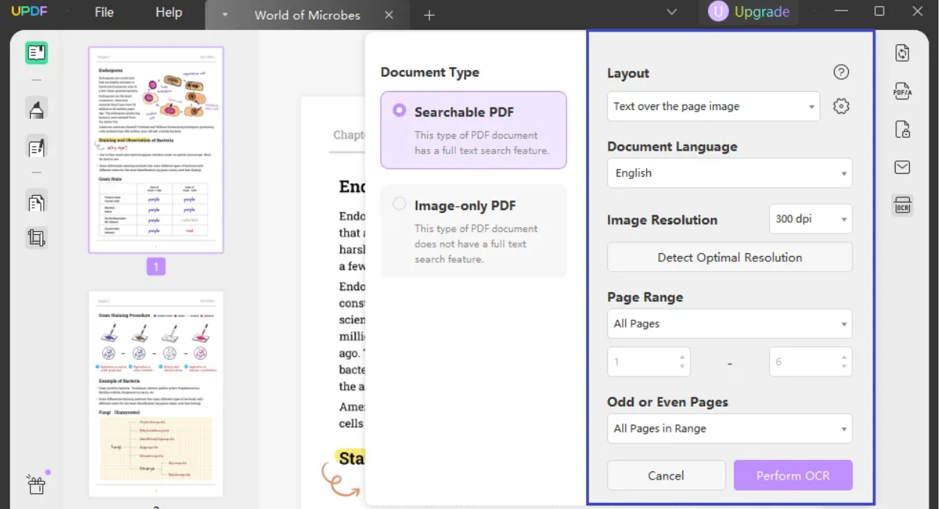Select the Comment highlighter tool

tap(36, 110)
